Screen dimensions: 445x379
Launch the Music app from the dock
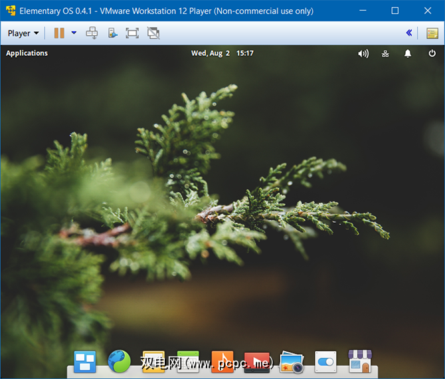(x=222, y=362)
